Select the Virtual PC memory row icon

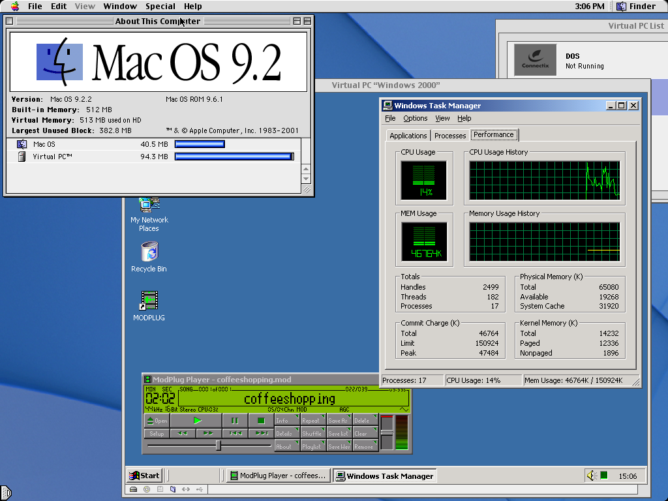pyautogui.click(x=22, y=157)
